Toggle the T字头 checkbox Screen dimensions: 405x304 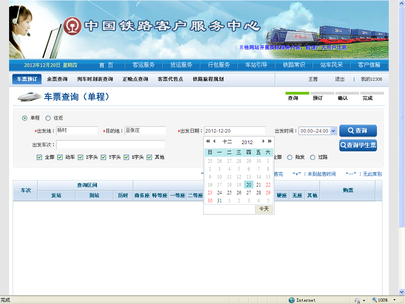pos(104,158)
